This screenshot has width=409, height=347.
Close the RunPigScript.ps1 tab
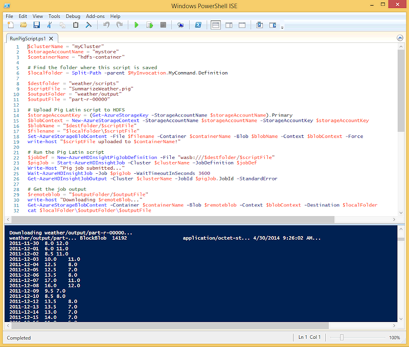pyautogui.click(x=52, y=38)
